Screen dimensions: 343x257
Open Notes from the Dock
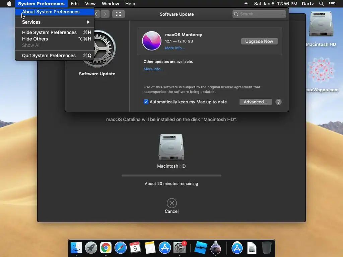pyautogui.click(x=150, y=248)
